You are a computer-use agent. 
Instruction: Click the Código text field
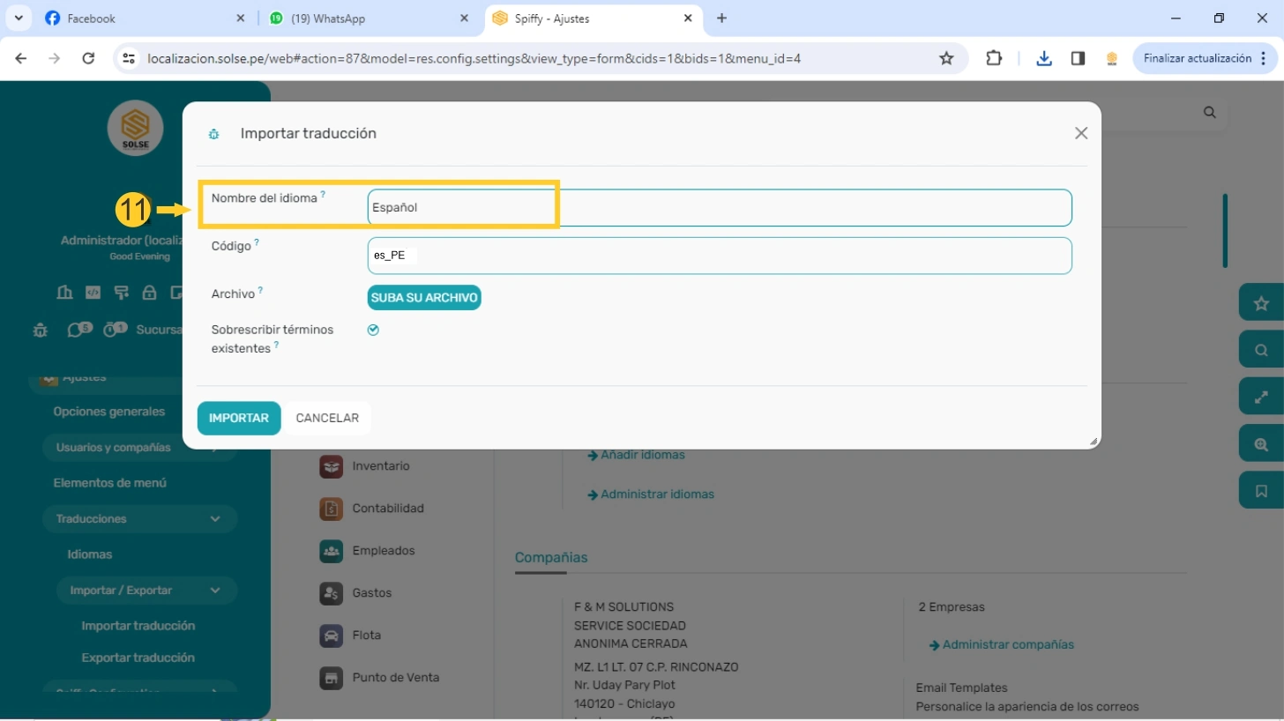(720, 256)
